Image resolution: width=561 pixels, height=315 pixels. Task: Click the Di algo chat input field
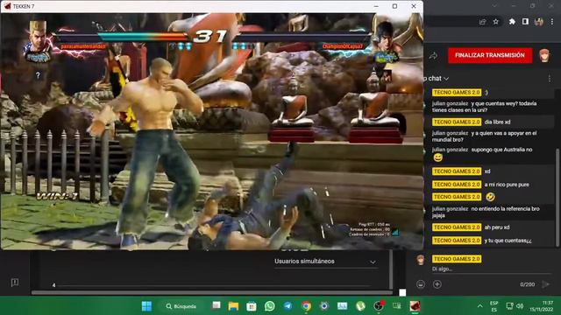coord(490,269)
